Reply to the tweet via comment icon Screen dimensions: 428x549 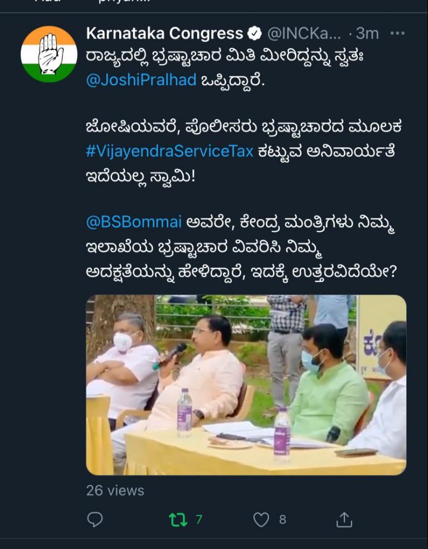(95, 519)
